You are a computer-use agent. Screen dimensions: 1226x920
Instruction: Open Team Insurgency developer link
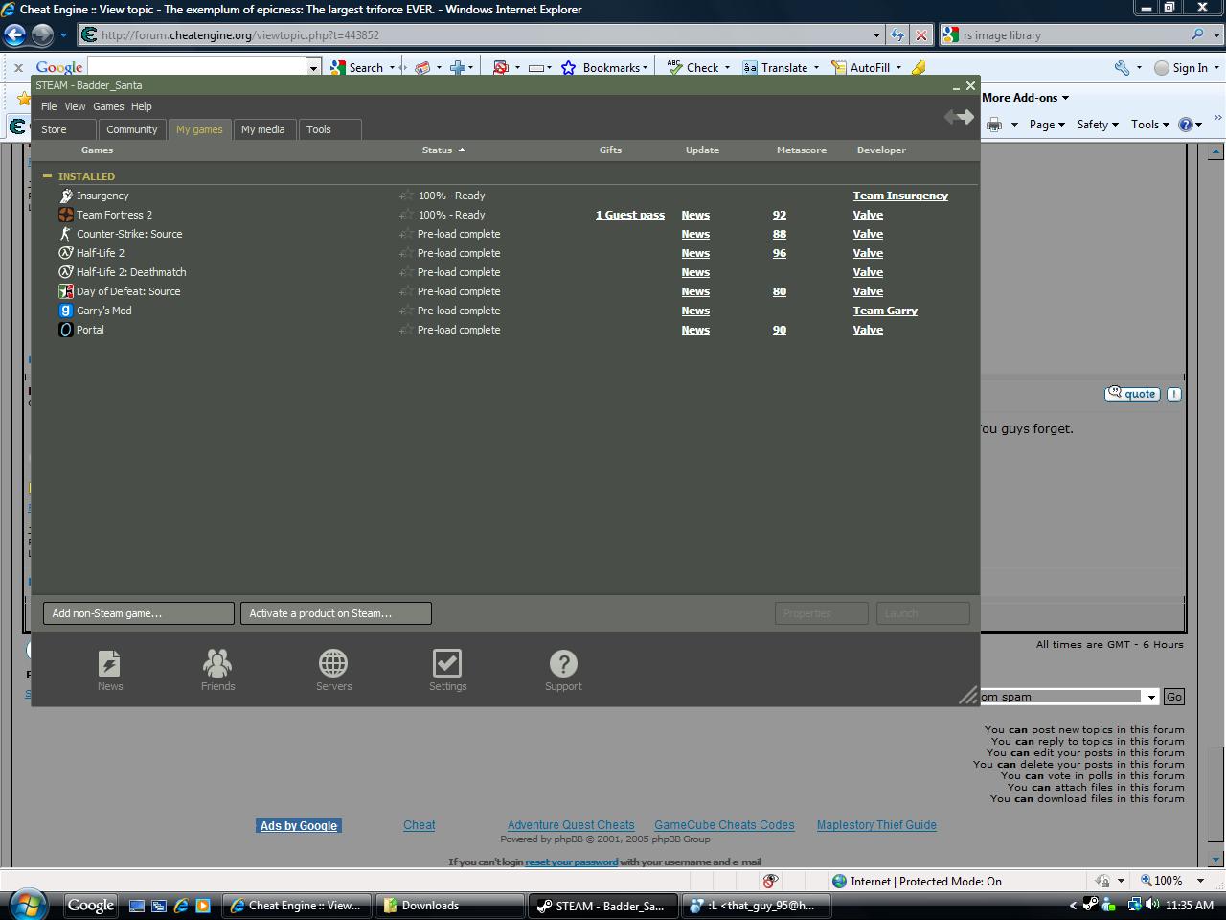pos(900,195)
